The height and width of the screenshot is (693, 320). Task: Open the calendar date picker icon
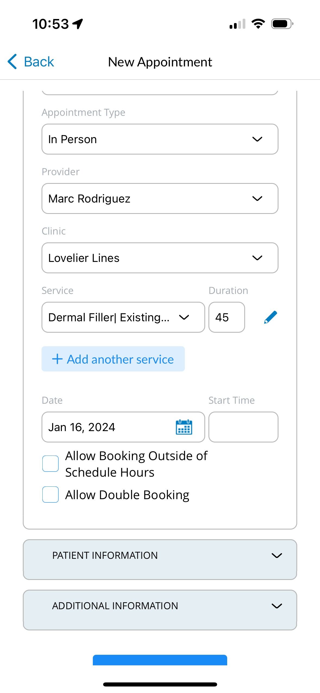pos(184,427)
